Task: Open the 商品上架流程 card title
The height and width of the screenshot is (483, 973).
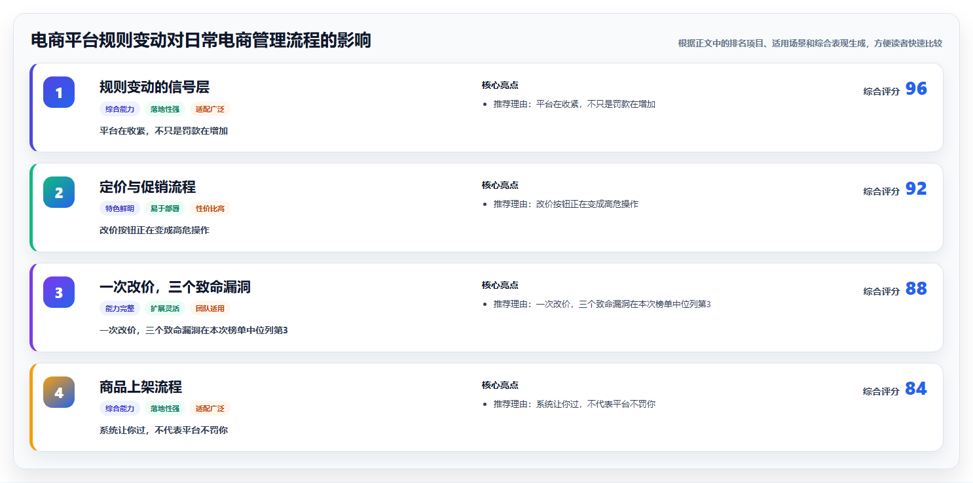Action: pos(141,387)
